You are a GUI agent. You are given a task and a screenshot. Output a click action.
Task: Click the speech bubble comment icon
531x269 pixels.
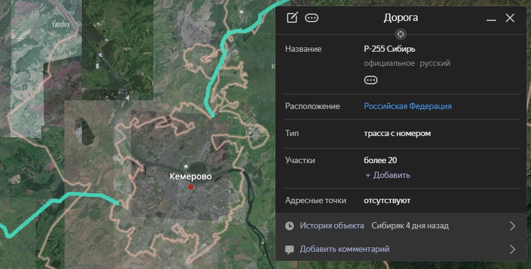pyautogui.click(x=290, y=250)
